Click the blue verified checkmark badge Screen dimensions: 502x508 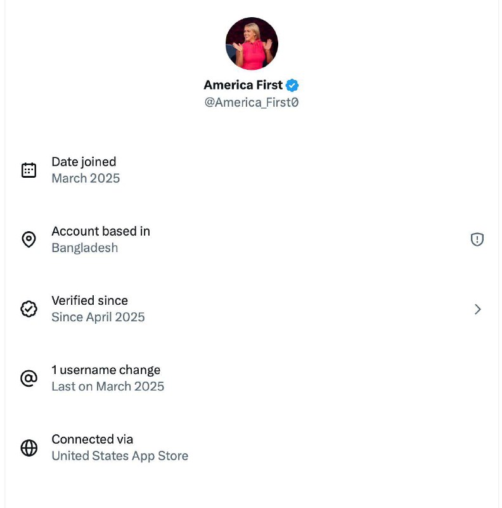(x=292, y=85)
